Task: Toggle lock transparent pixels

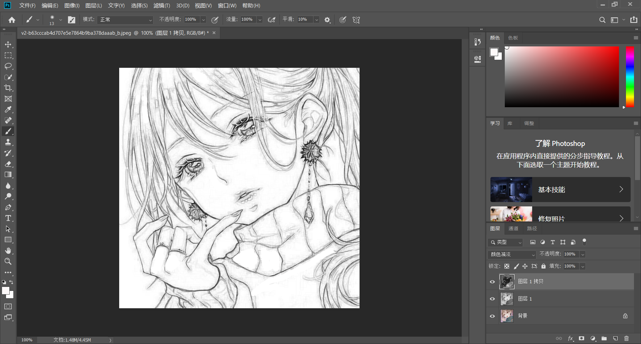Action: point(507,266)
